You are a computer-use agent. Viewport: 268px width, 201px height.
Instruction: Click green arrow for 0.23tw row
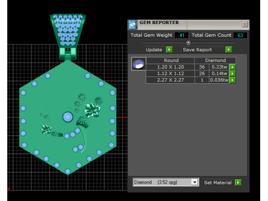pos(232,67)
